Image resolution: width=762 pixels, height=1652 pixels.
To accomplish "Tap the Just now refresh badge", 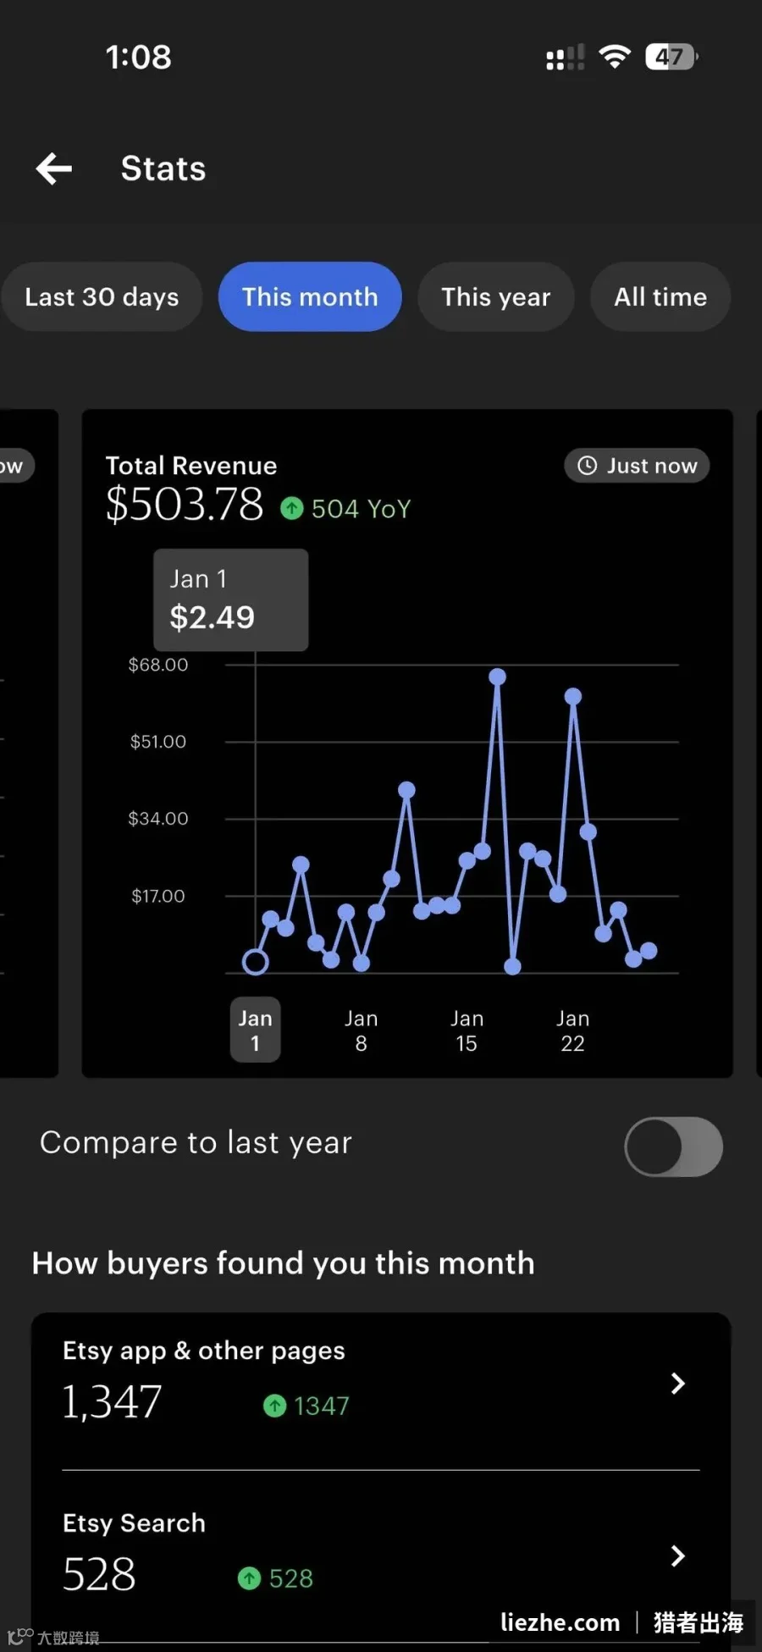I will click(x=637, y=465).
